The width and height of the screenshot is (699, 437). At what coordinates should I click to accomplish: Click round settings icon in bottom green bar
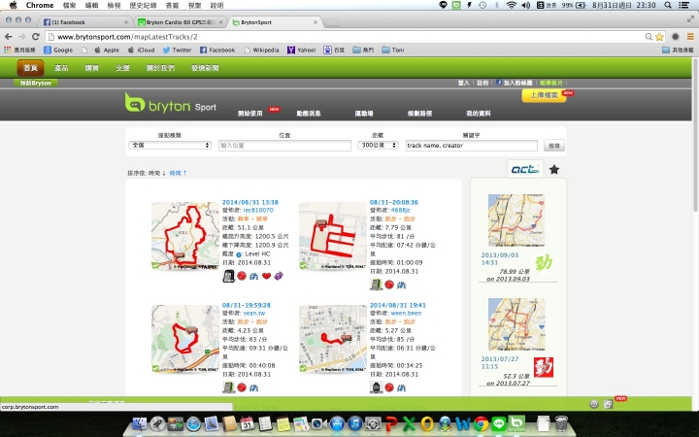(594, 404)
